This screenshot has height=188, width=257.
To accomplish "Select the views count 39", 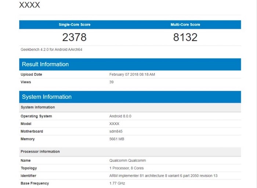I will 112,82.
